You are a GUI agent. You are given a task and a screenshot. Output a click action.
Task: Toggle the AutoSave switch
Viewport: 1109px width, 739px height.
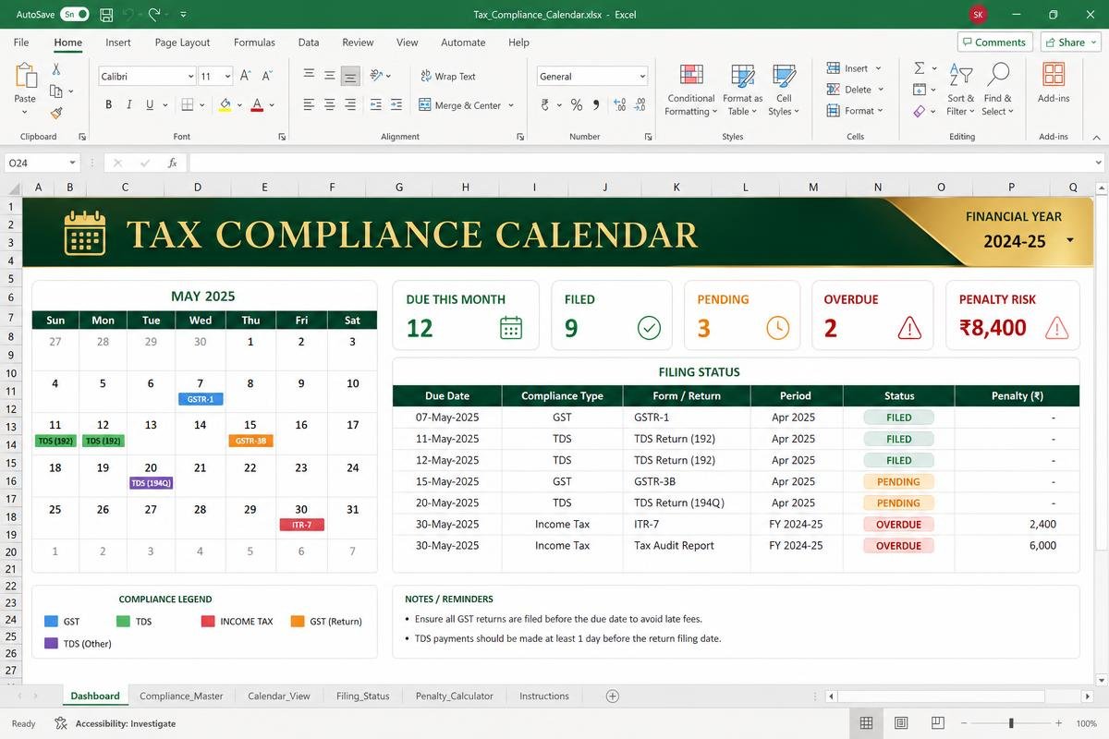pyautogui.click(x=74, y=15)
